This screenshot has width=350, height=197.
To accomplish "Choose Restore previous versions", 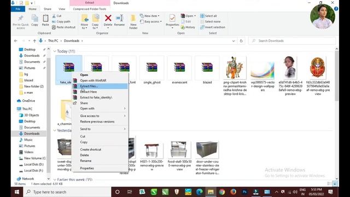I will coord(100,121).
